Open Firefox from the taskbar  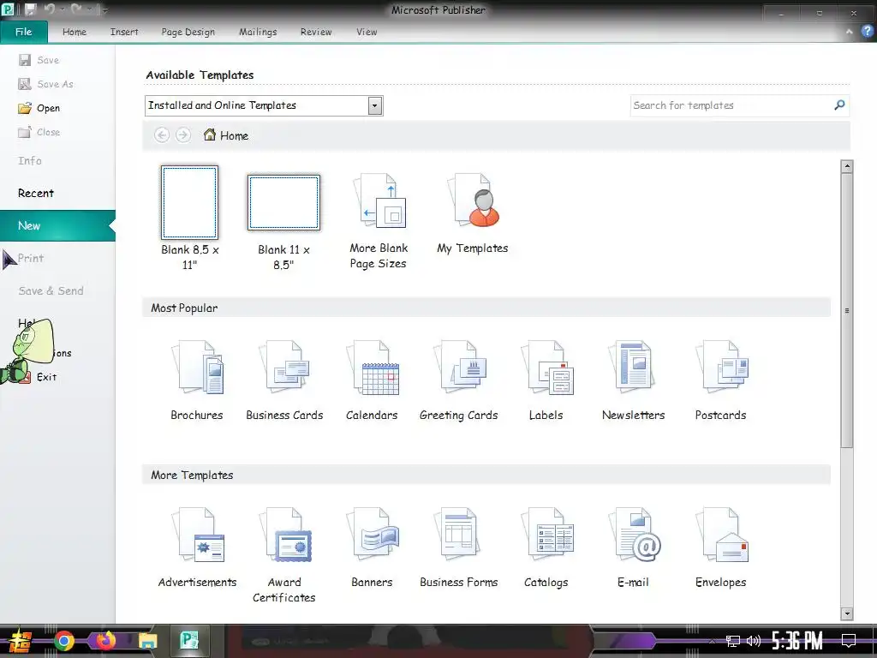(105, 641)
